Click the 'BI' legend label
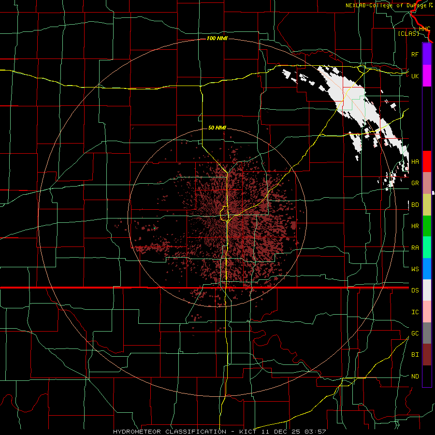The height and width of the screenshot is (435, 435). 415,355
